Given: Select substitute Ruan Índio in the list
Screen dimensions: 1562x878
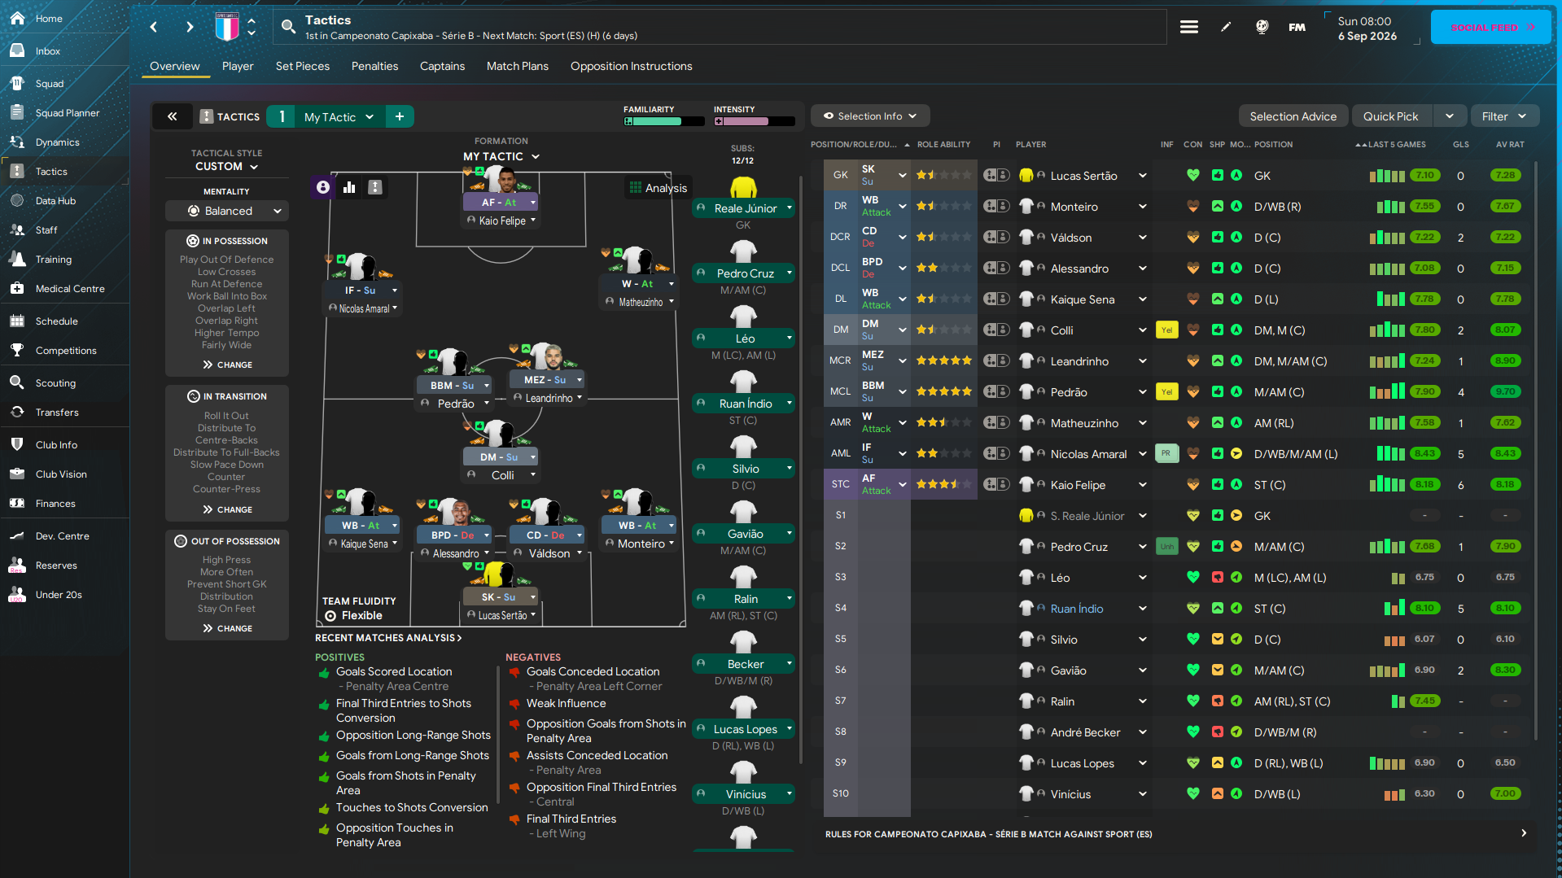Looking at the screenshot, I should point(1077,608).
